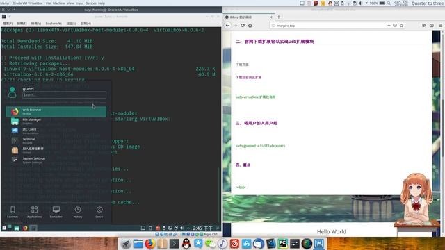Open the first menu in guest terminal menubar

[8, 24]
